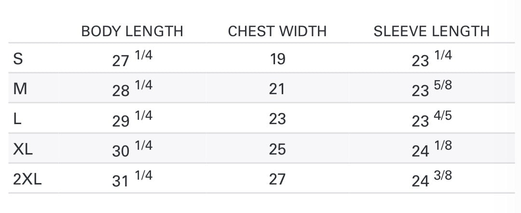The image size is (521, 213).
Task: Click the CHEST WIDTH column header
Action: (277, 31)
